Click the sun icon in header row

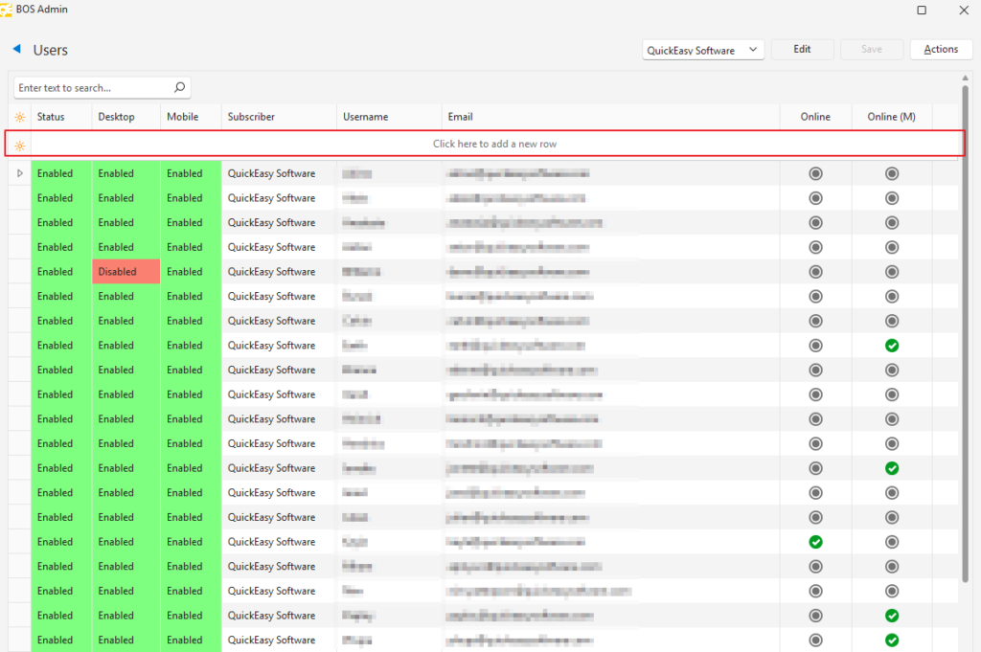click(x=19, y=117)
